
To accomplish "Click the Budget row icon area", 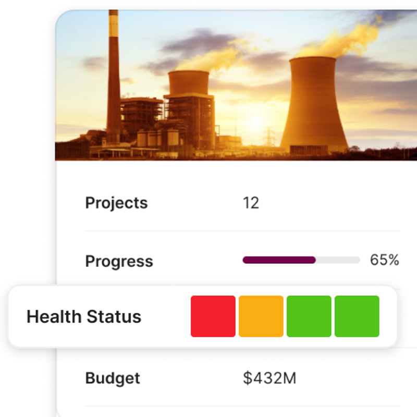I will tap(113, 378).
